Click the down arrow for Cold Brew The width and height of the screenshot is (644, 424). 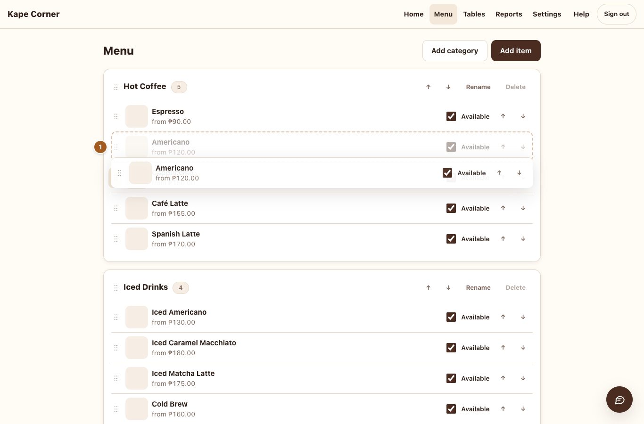pos(523,409)
